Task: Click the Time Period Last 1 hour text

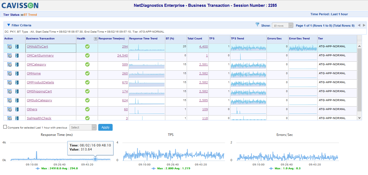Action: click(329, 14)
